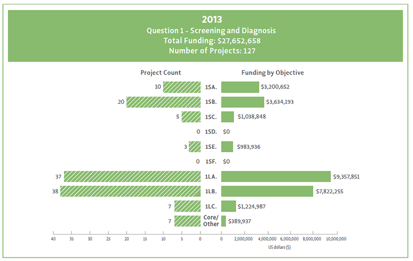The image size is (413, 261).
Task: Click the 1SA. hatched project count bar
Action: 182,87
